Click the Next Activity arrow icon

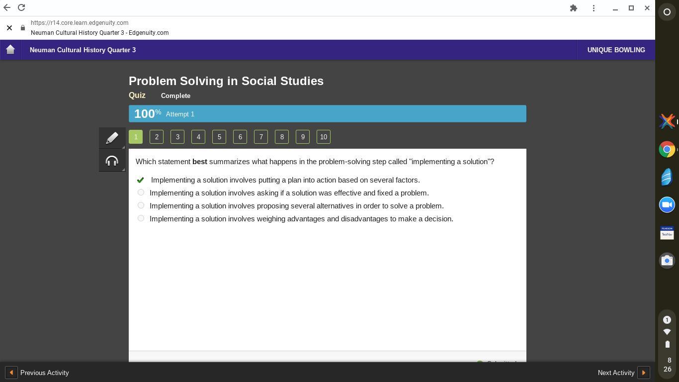644,373
